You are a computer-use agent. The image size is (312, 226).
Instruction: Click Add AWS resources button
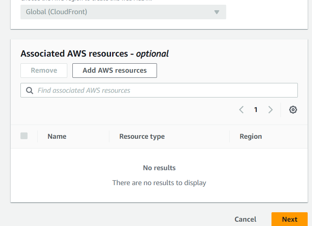point(114,71)
